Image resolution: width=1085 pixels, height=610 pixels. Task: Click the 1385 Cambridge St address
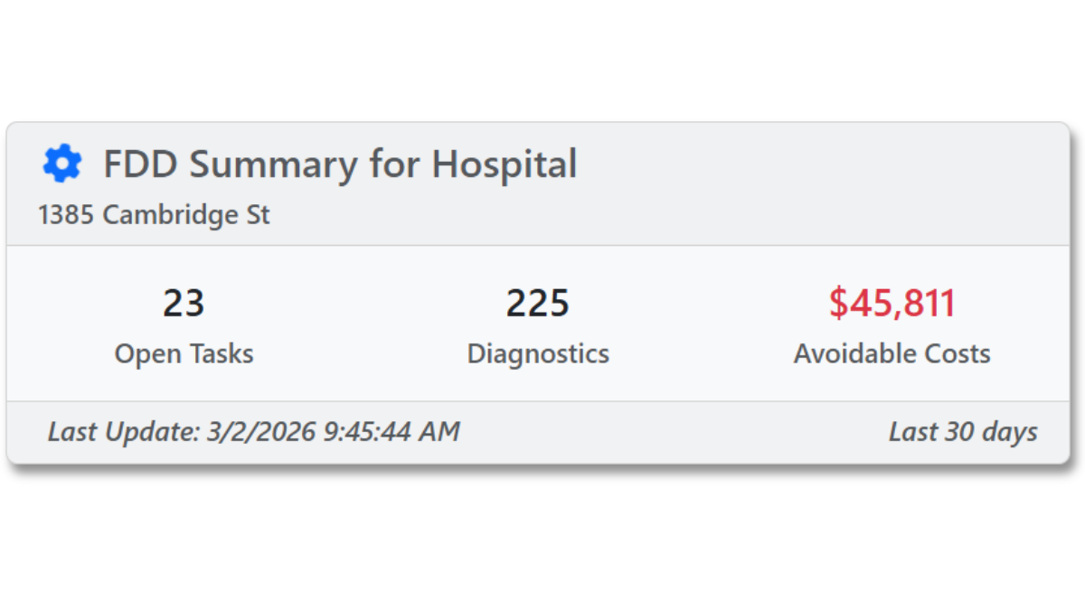(x=154, y=215)
